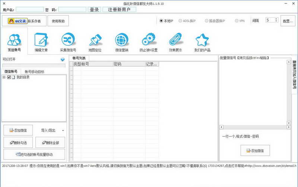The height and width of the screenshot is (187, 298).
Task: Switch to the 微信帐号 tab
Action: pos(11,71)
